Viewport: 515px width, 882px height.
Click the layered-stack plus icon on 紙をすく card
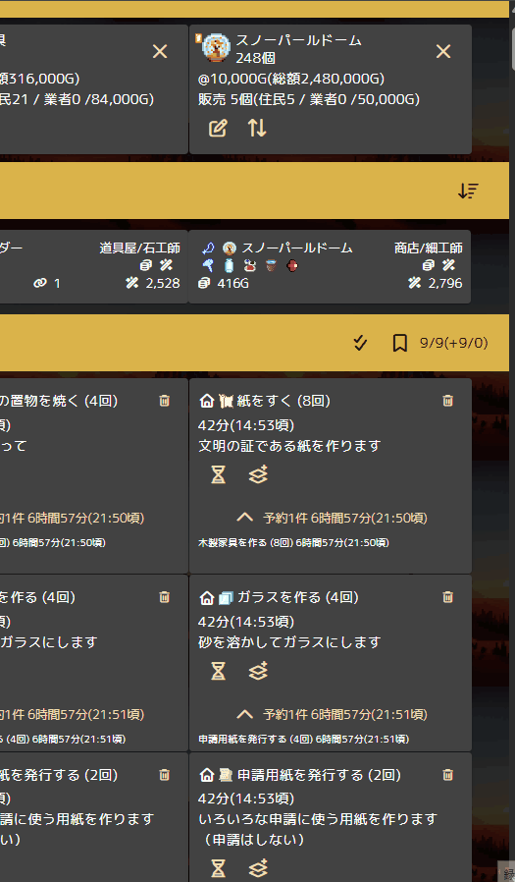258,474
